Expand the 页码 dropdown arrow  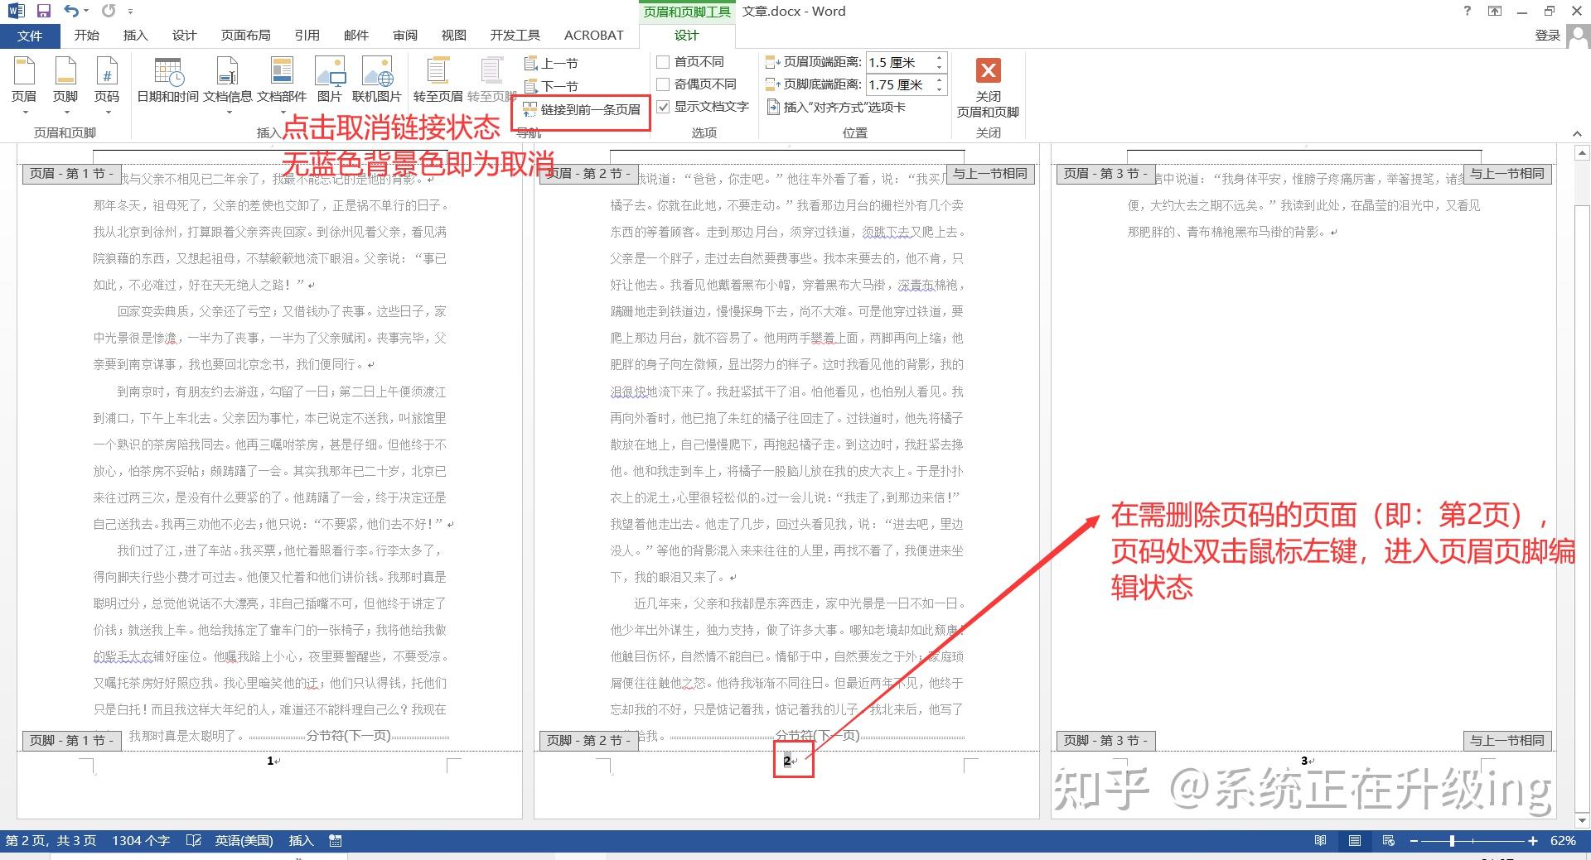107,112
